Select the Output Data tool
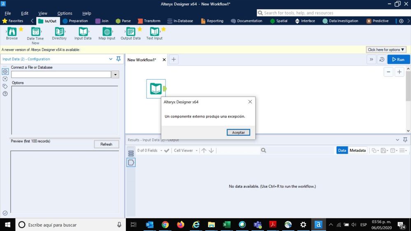This screenshot has width=411, height=231. pos(130,32)
